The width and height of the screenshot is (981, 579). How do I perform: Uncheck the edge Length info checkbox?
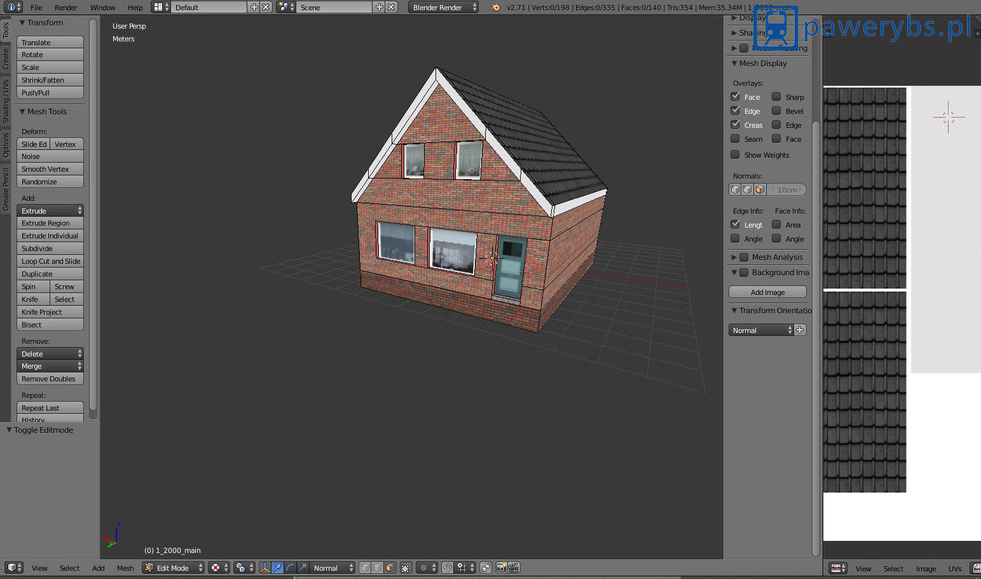point(736,224)
